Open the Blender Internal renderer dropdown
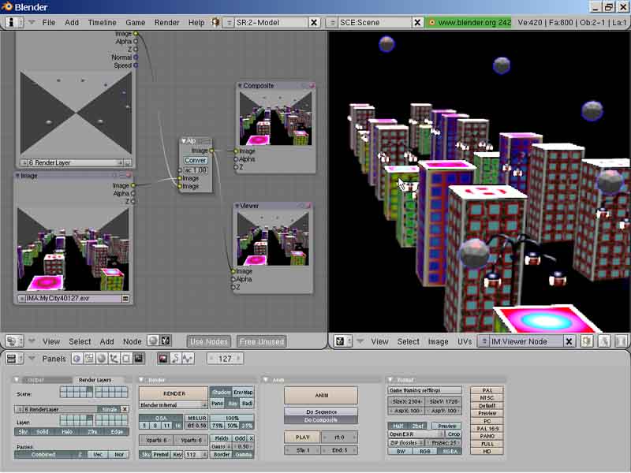Image resolution: width=631 pixels, height=473 pixels. point(174,405)
